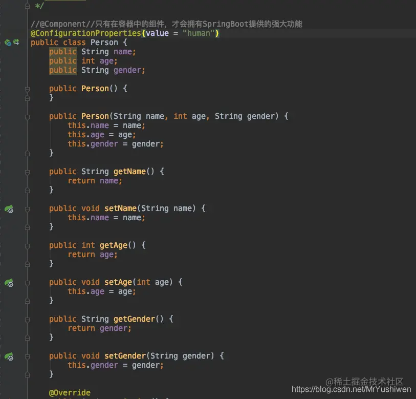
Task: Click the Spring property gutter icon beside setAge
Action: click(9, 283)
